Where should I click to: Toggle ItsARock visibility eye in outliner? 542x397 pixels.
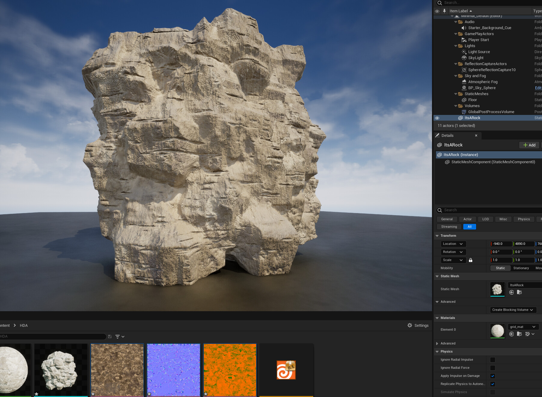click(437, 118)
